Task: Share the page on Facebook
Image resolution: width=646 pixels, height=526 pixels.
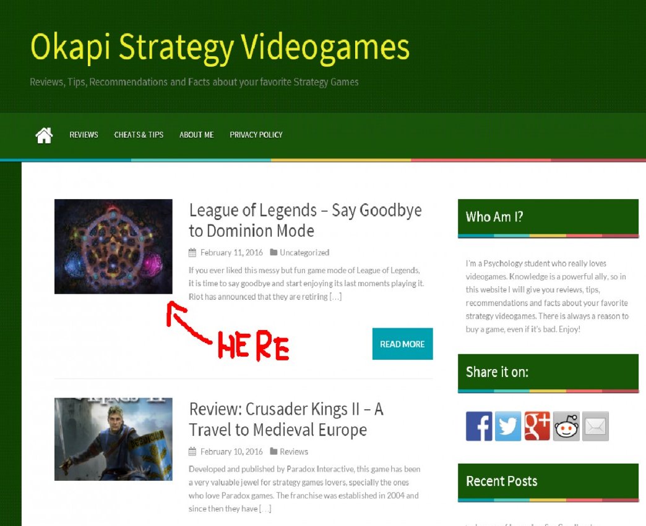Action: pyautogui.click(x=479, y=426)
